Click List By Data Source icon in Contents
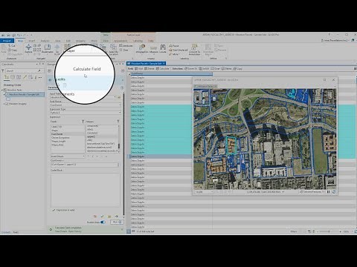This screenshot has height=267, width=357. tap(13, 77)
